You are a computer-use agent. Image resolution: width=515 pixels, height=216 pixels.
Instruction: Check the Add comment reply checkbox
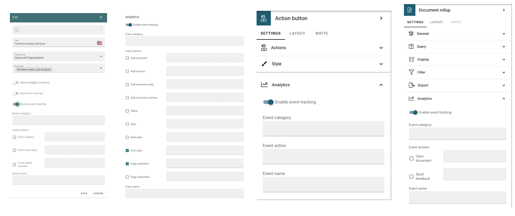[x=127, y=85]
